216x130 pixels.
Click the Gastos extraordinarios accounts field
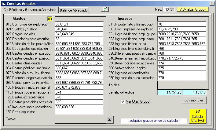coord(79,97)
